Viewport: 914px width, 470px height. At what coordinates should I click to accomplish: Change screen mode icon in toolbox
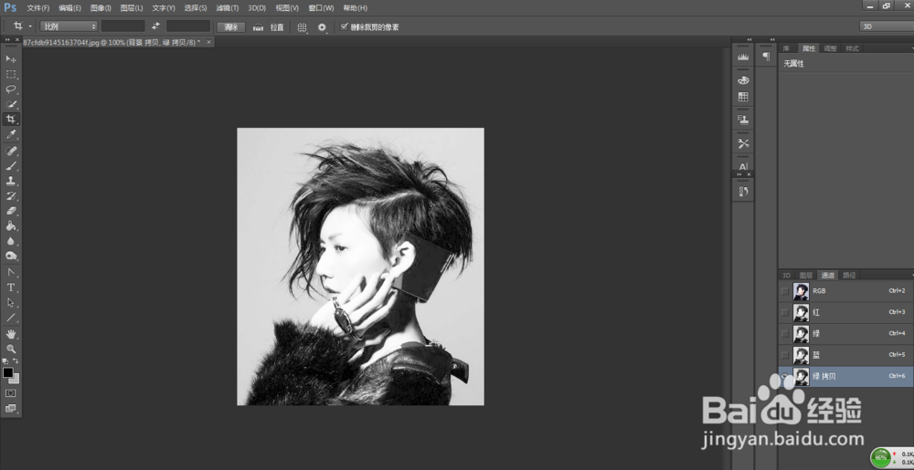(10, 408)
